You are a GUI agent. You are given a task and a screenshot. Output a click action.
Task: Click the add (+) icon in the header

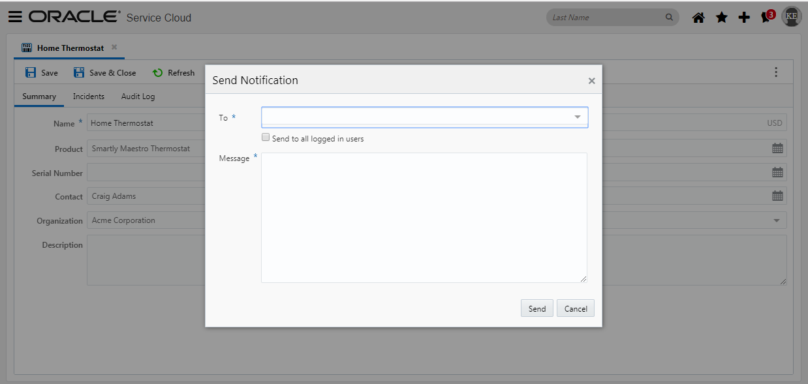tap(744, 17)
